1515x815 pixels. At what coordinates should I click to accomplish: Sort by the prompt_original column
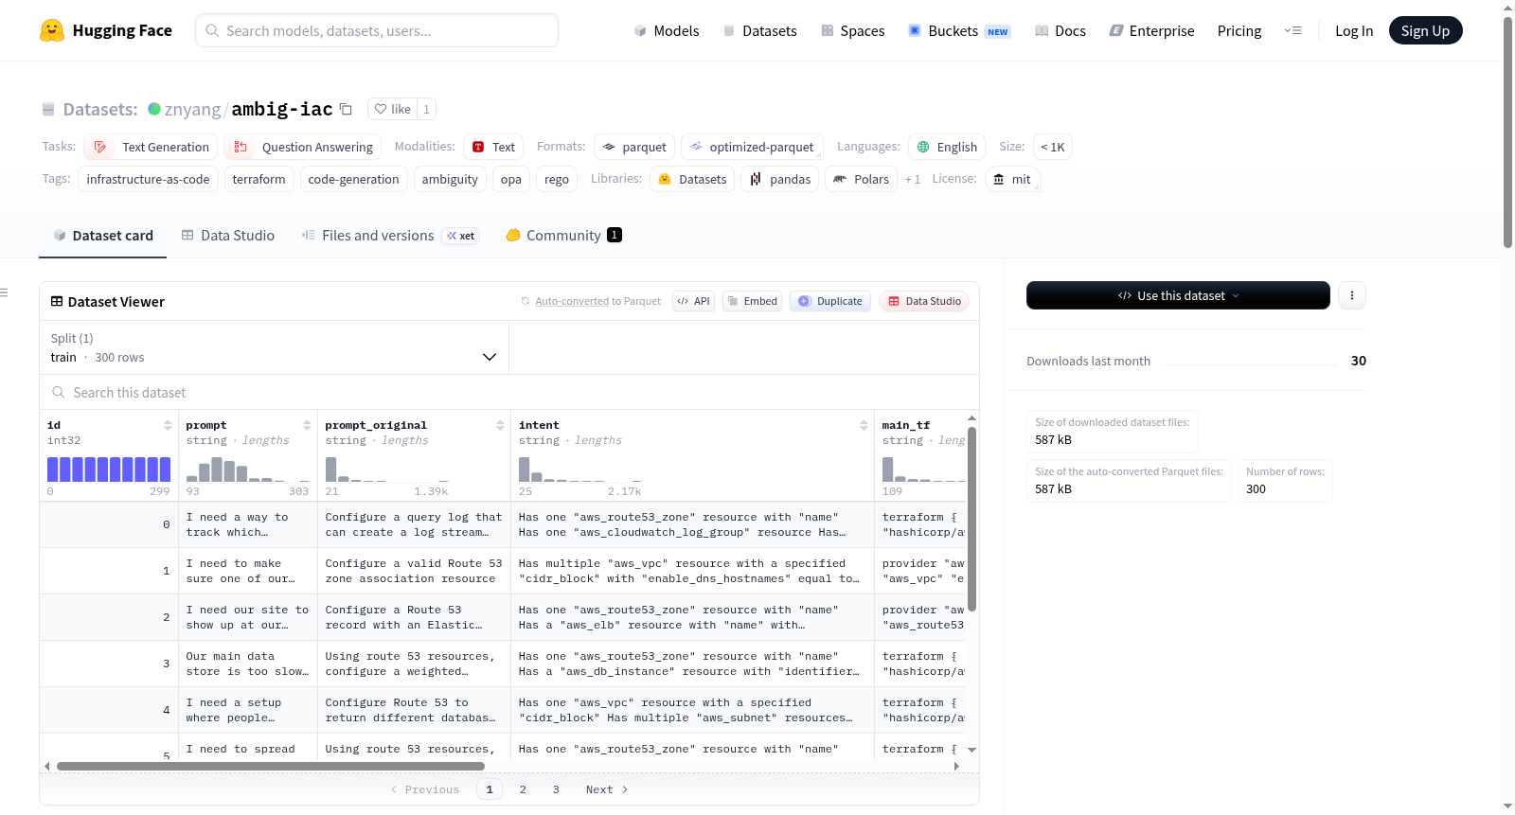coord(500,425)
